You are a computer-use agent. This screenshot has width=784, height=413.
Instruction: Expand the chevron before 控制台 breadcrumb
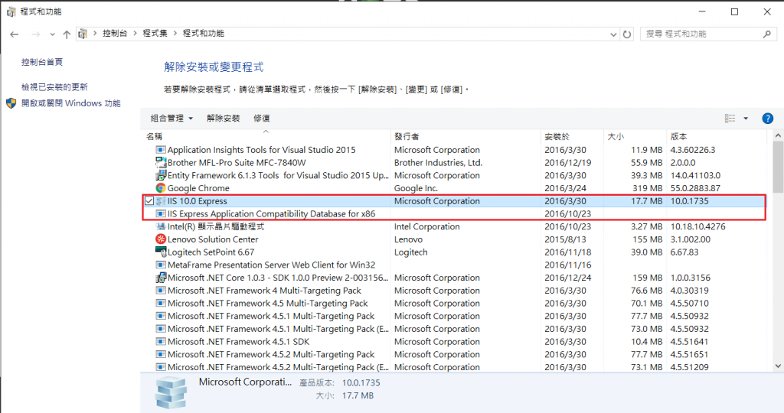pyautogui.click(x=95, y=34)
